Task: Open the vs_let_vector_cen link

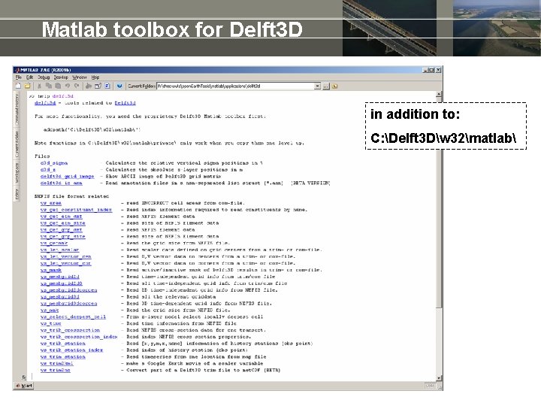Action: [x=66, y=256]
